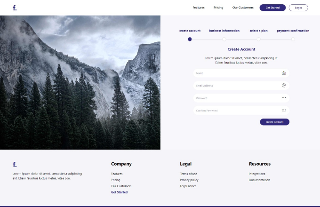The width and height of the screenshot is (320, 207).
Task: Submit with the create account button
Action: [274, 122]
